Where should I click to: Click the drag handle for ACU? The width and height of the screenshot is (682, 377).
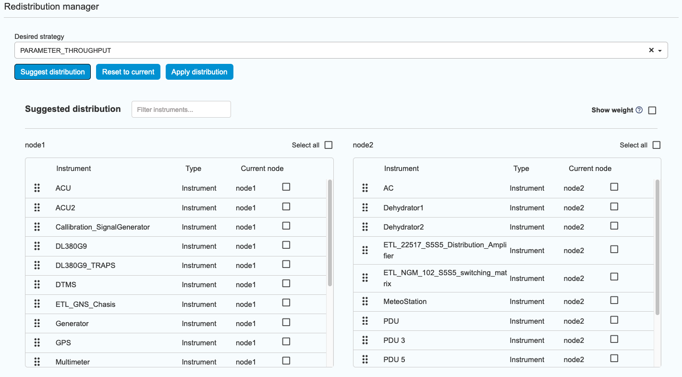(37, 188)
